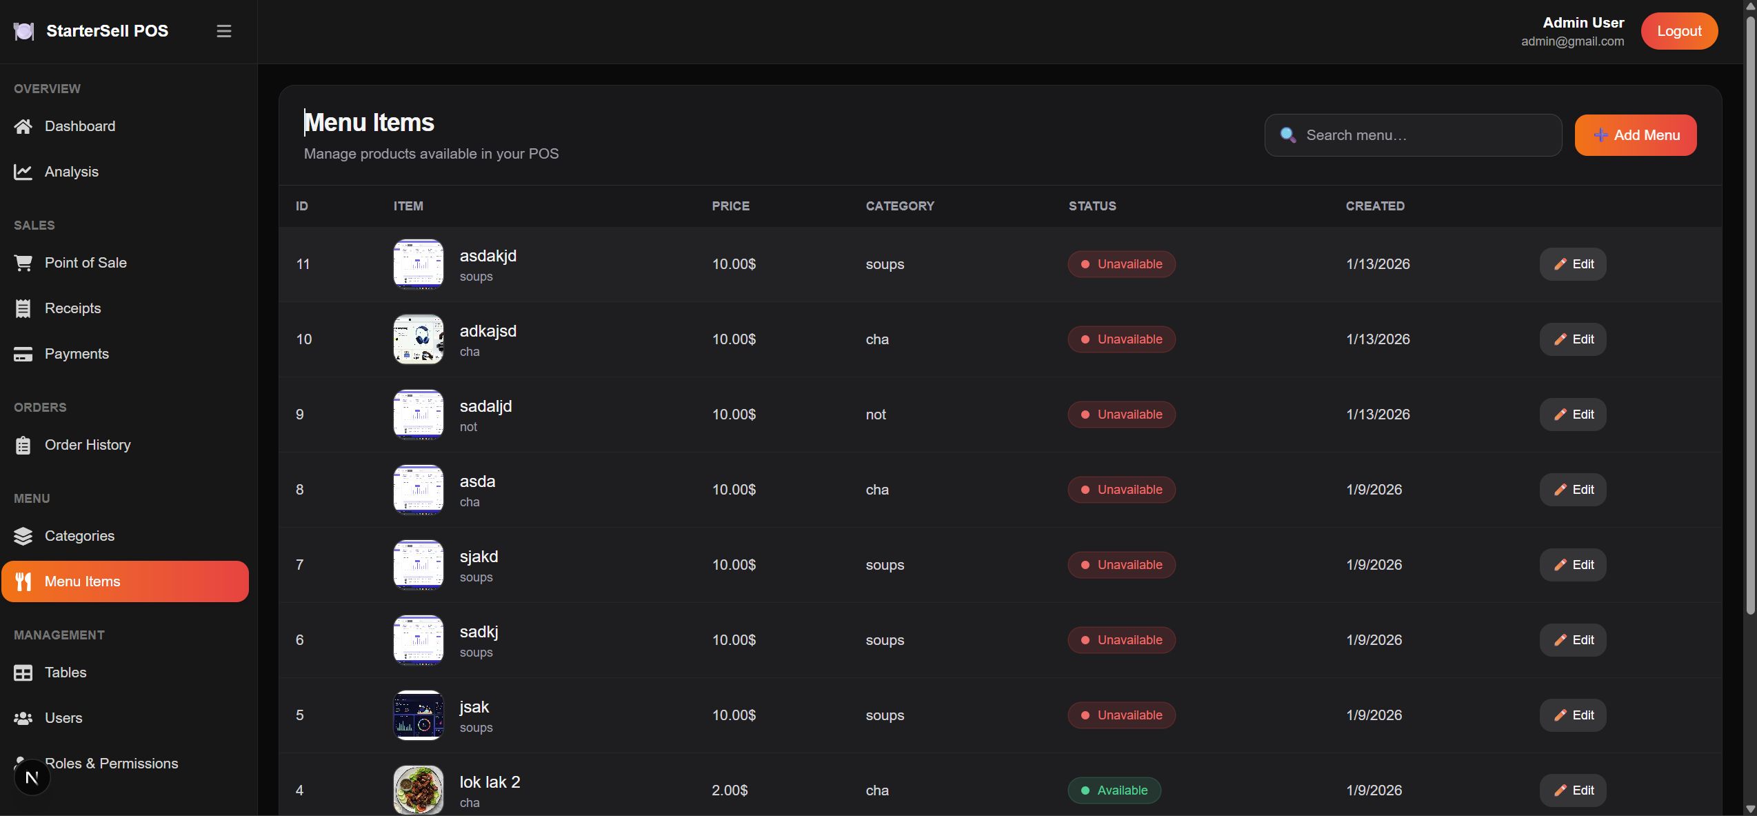This screenshot has height=816, width=1757.
Task: Open Roles & Permissions page
Action: [x=111, y=764]
